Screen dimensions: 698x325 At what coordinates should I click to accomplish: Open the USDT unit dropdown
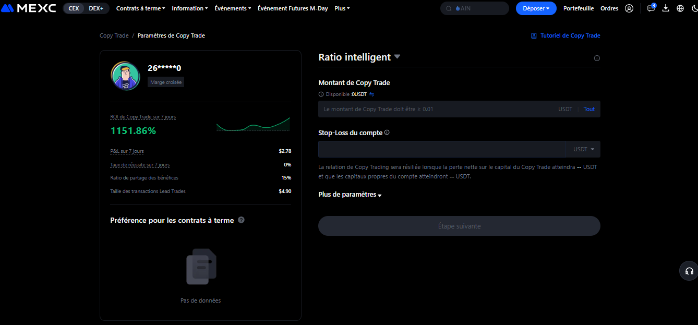coord(583,149)
